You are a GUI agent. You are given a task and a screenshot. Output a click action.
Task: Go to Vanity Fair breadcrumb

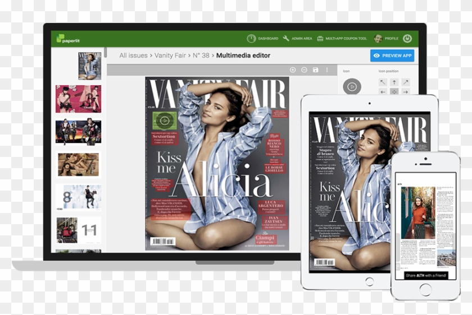[170, 55]
